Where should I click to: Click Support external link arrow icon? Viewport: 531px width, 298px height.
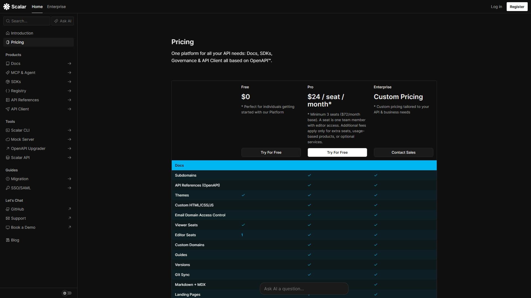click(x=70, y=218)
